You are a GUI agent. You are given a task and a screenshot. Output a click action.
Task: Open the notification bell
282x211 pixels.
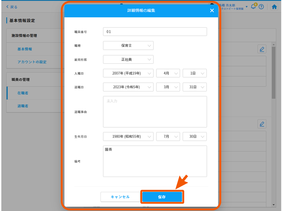253,7
